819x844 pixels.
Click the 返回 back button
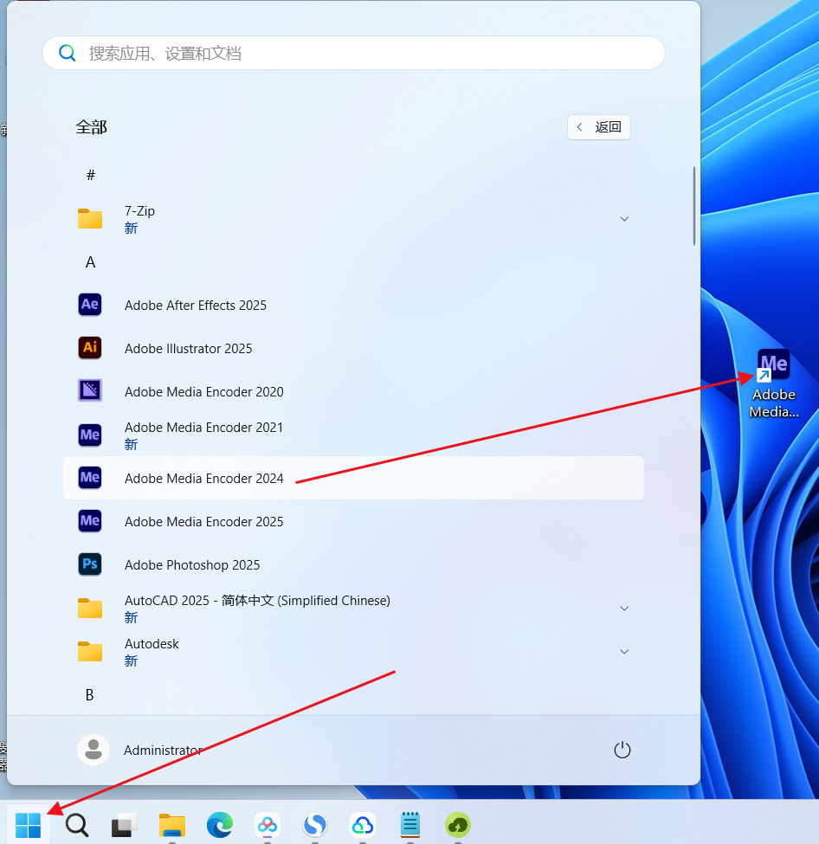[x=599, y=127]
